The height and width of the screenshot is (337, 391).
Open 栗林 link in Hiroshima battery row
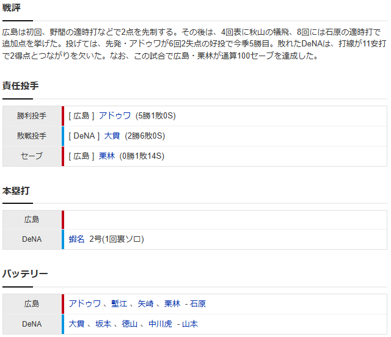coord(172,303)
